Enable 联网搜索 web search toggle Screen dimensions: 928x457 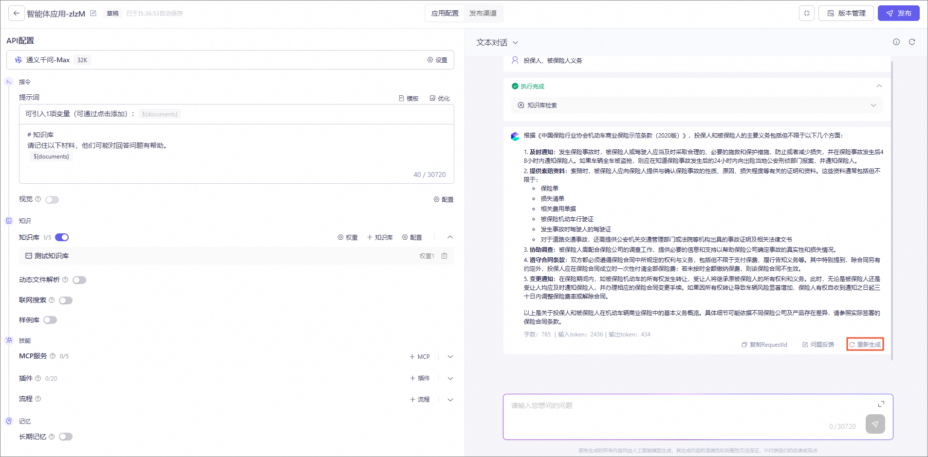pyautogui.click(x=66, y=300)
